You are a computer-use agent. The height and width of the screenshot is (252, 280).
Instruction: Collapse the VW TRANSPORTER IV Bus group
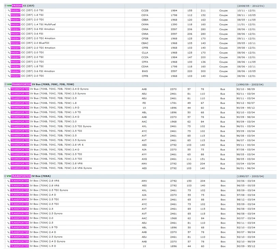(5, 84)
